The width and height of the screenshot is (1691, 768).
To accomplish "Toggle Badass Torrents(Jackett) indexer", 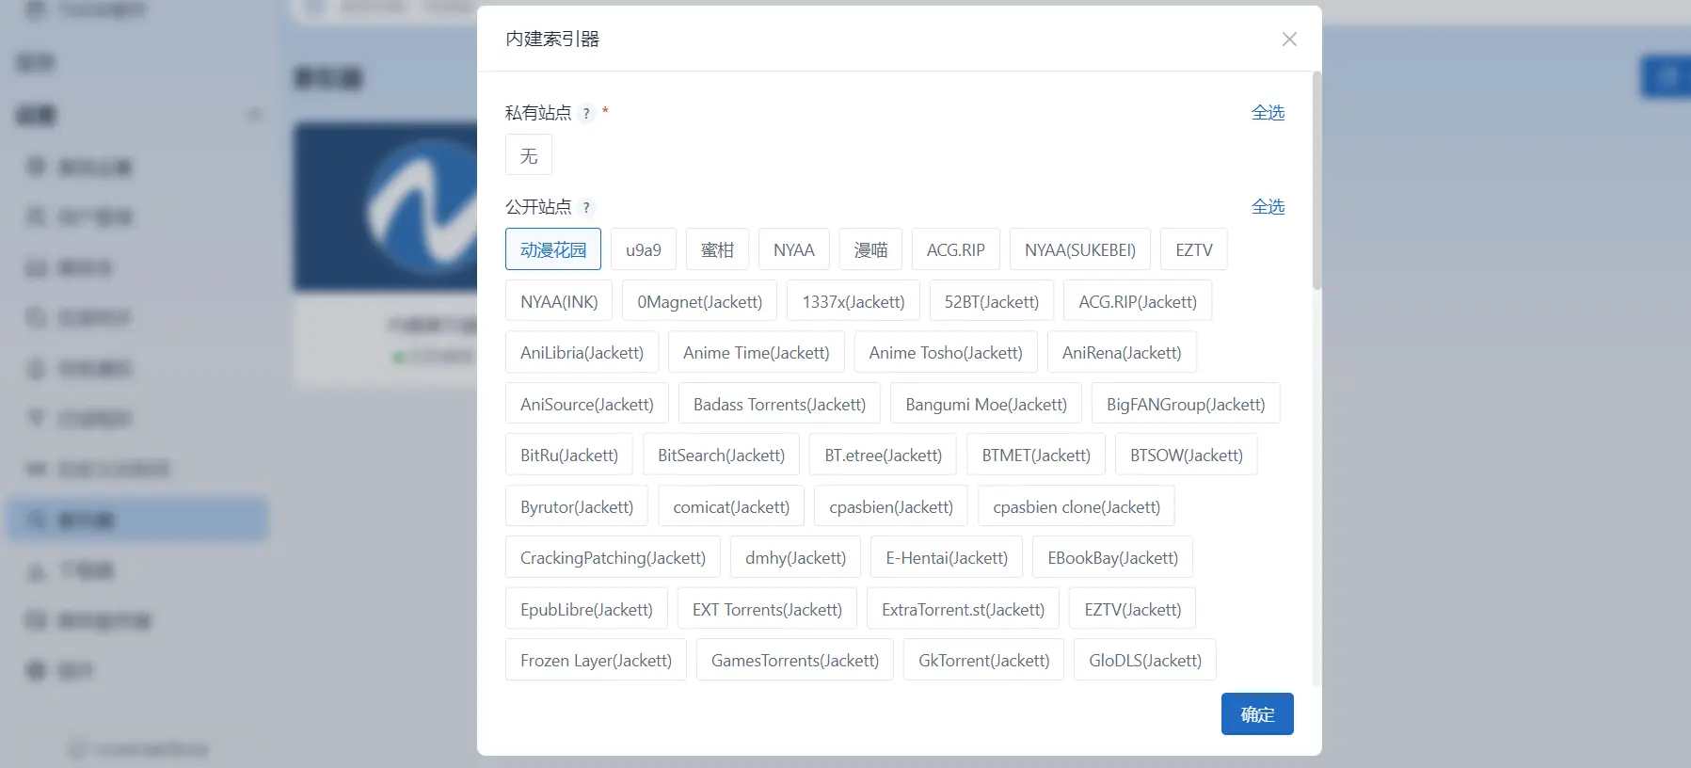I will click(x=780, y=404).
